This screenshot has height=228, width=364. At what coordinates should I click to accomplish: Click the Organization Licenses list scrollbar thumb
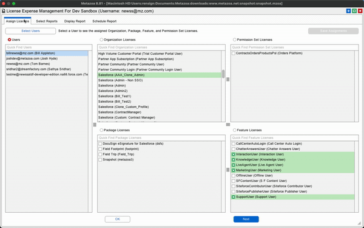[x=223, y=74]
